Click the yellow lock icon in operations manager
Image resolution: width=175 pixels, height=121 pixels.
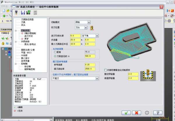(3, 44)
